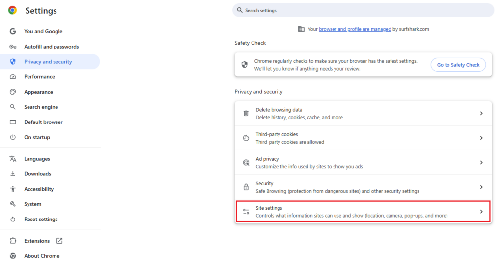Open the You and Google section
This screenshot has height=269, width=503.
click(x=50, y=31)
